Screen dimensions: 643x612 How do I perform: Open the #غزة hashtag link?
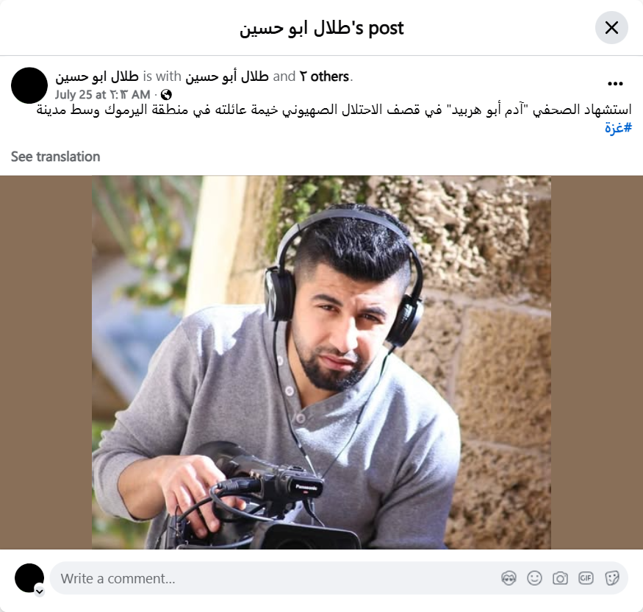pyautogui.click(x=618, y=127)
